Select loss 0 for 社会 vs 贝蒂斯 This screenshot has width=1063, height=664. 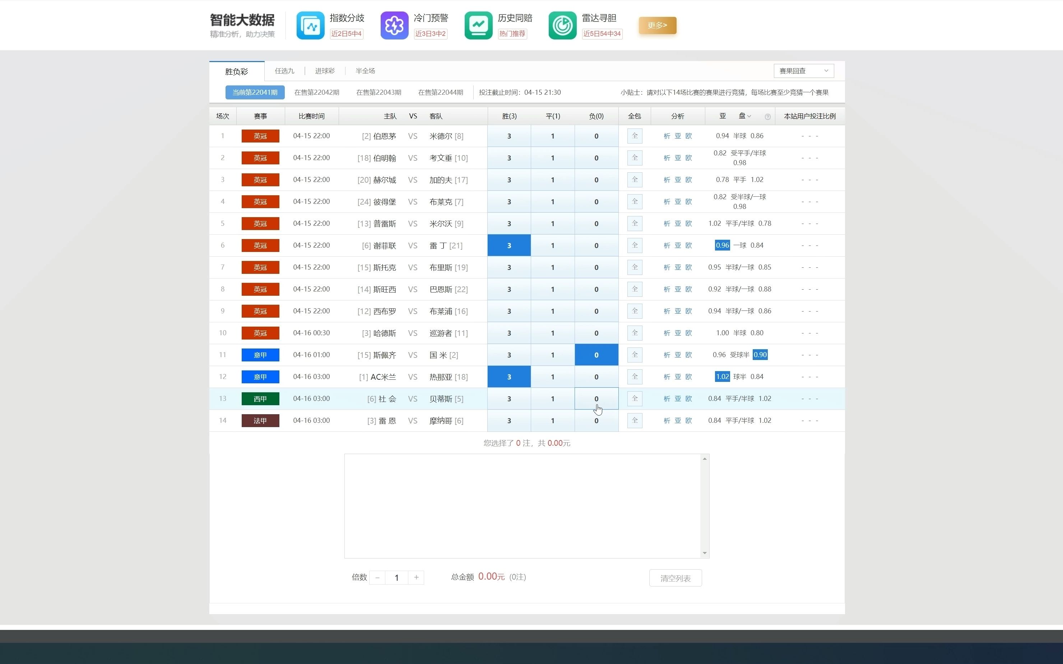coord(597,399)
